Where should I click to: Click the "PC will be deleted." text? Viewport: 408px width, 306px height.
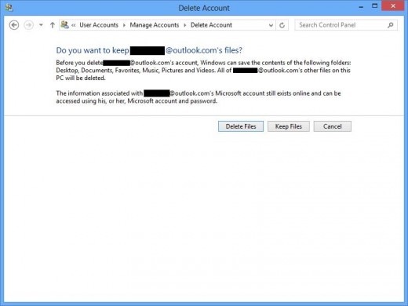coord(81,78)
